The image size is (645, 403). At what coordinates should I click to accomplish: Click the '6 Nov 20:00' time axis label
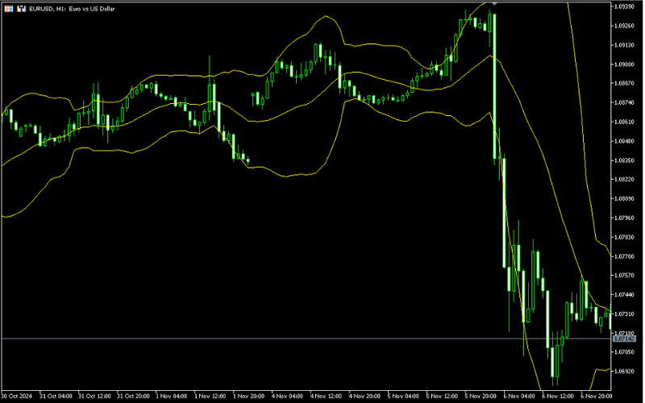597,397
